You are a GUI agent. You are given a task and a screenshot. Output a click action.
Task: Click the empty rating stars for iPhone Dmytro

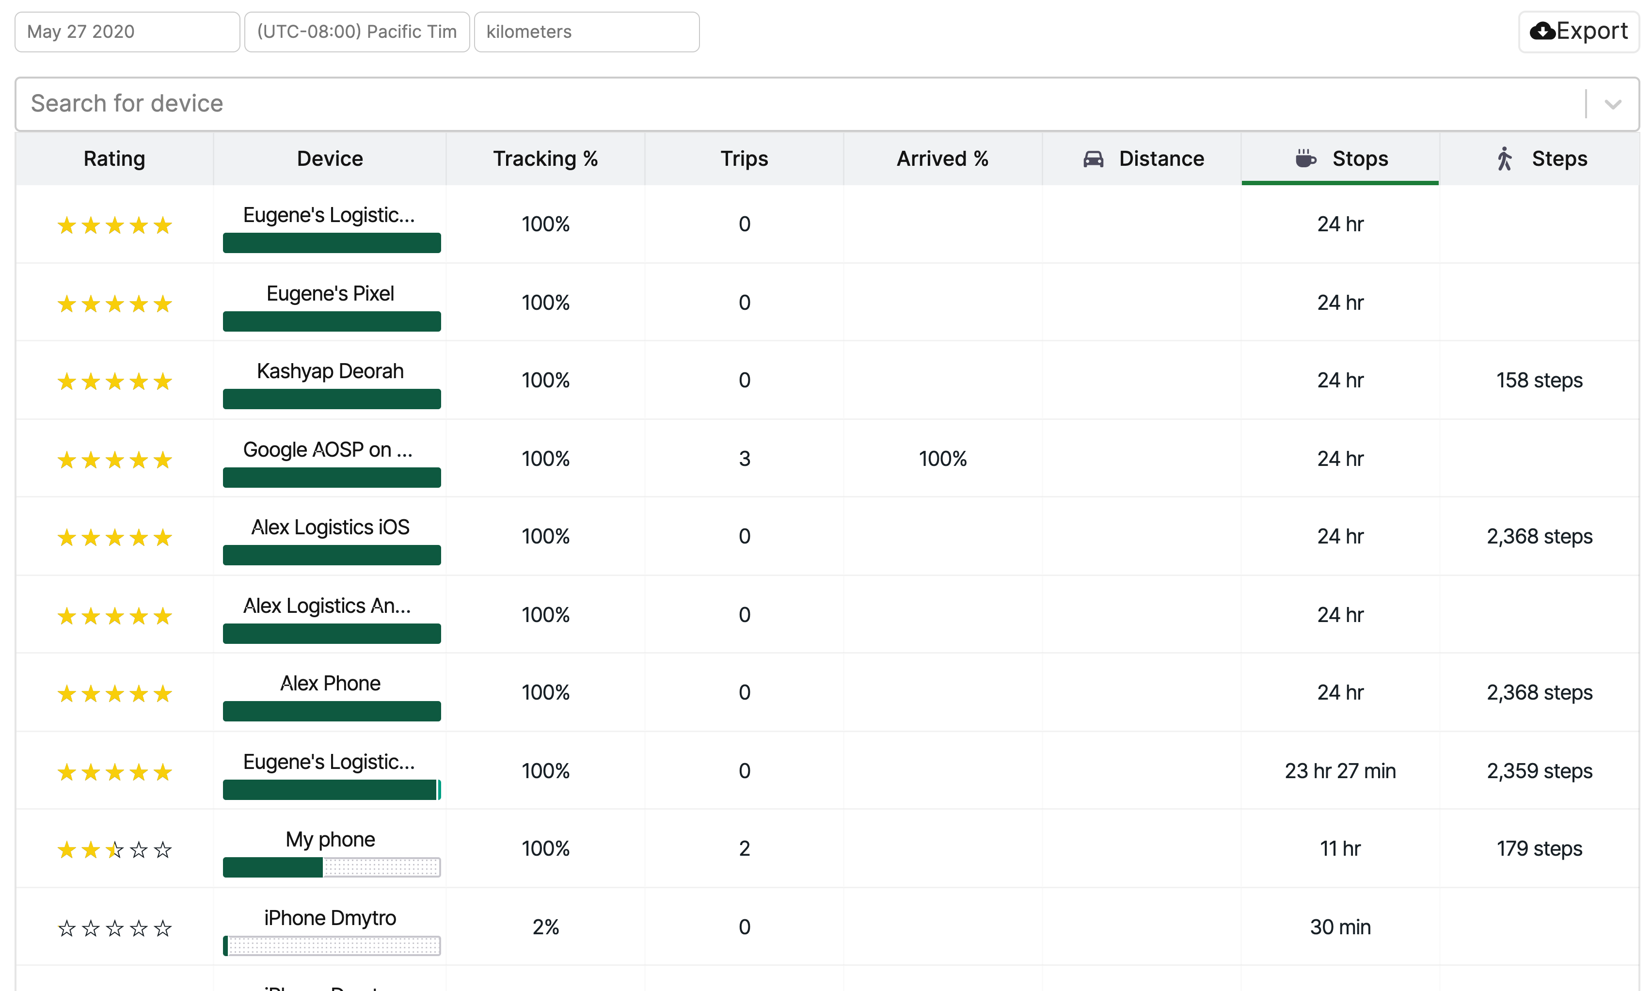tap(114, 928)
